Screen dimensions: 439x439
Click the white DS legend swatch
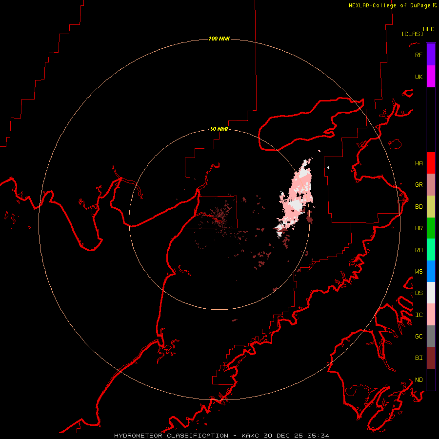pos(431,293)
